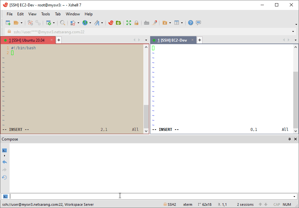Expand the color scheme dropdown arrow
Image resolution: width=299 pixels, height=208 pixels.
pyautogui.click(x=78, y=23)
